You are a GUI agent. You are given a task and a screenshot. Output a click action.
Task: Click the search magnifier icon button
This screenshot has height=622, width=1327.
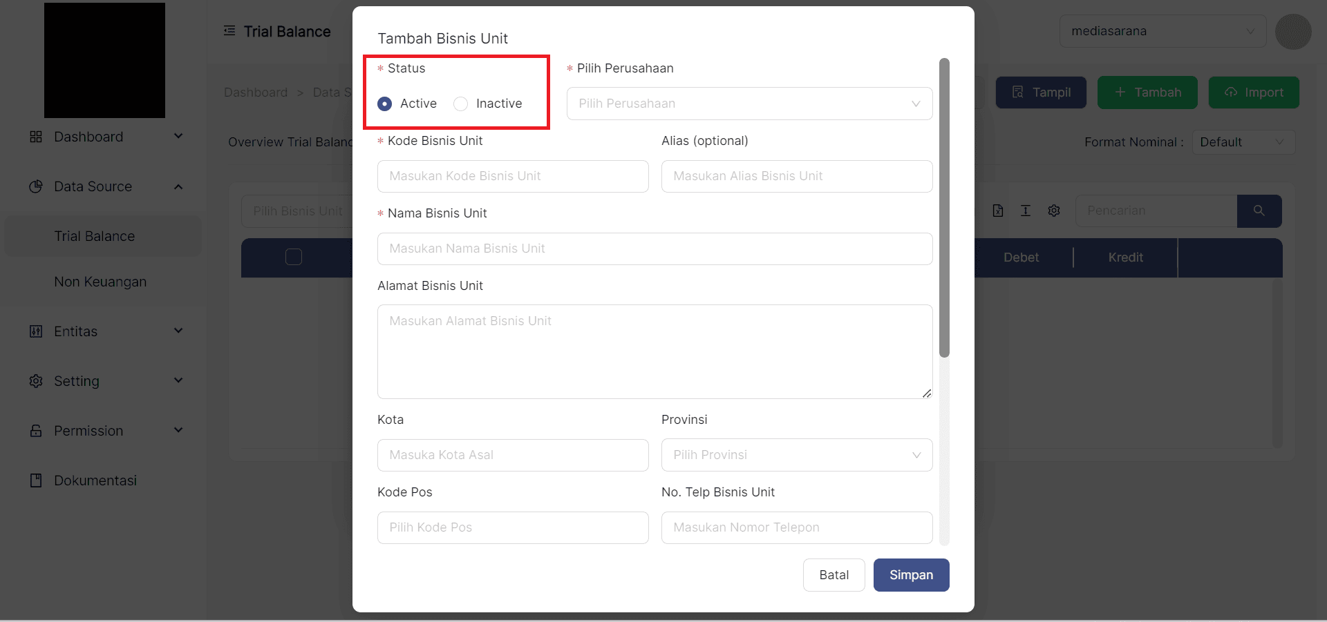1259,211
